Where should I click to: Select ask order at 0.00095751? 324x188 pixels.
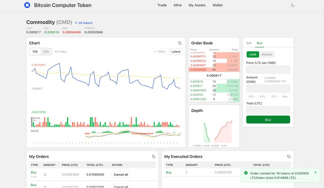tap(214, 56)
